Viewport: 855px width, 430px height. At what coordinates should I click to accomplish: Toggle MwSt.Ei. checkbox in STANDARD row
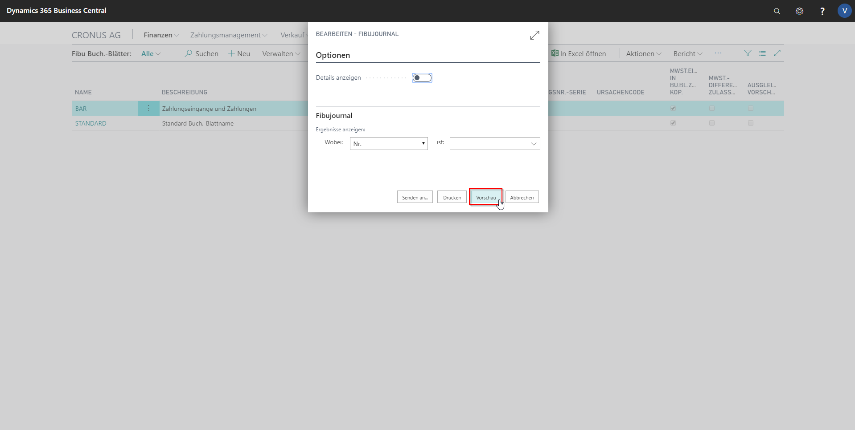(x=673, y=123)
